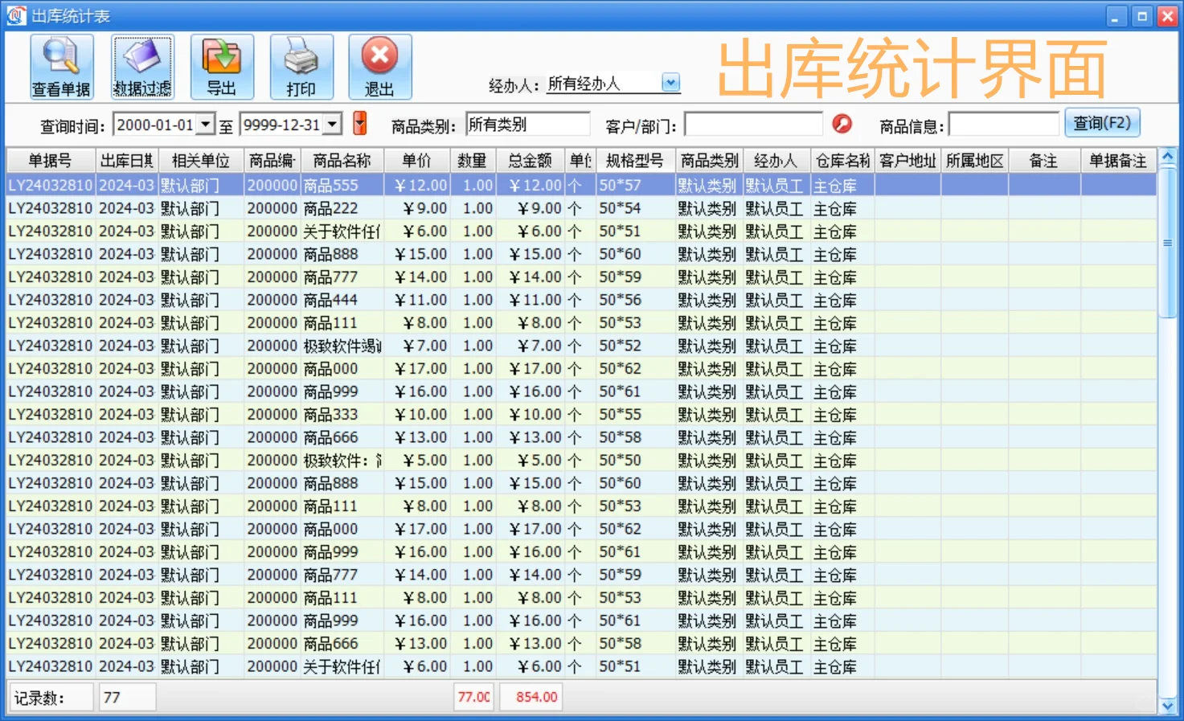This screenshot has width=1184, height=721.
Task: Click the 打印 (print) icon
Action: (x=301, y=66)
